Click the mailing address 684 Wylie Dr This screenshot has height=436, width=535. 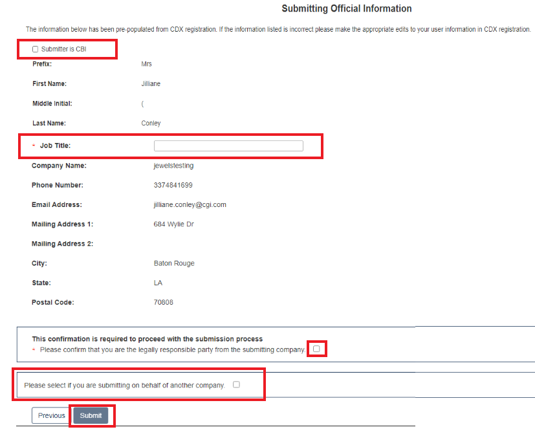pyautogui.click(x=173, y=224)
